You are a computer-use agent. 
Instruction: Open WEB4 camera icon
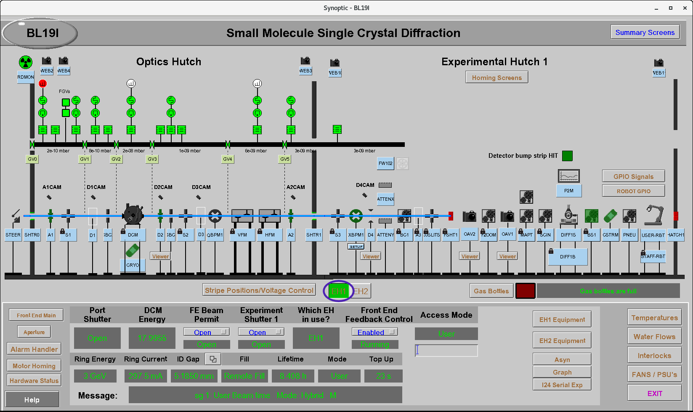coord(64,61)
